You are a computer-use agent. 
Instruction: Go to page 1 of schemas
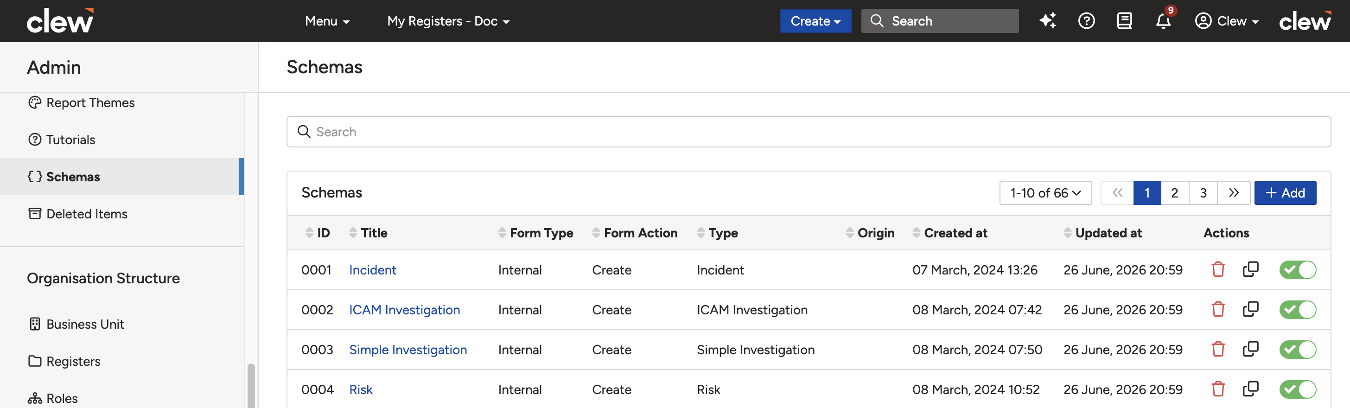point(1147,193)
